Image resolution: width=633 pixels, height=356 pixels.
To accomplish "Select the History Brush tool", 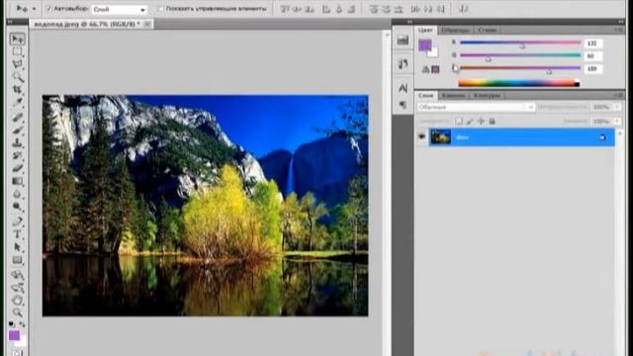I will click(17, 155).
